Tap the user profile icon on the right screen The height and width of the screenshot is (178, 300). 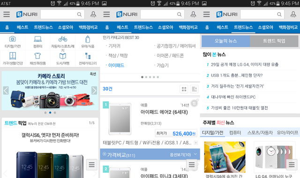click(293, 15)
